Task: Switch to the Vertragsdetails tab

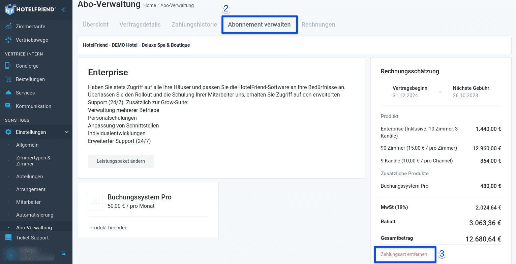Action: point(140,25)
